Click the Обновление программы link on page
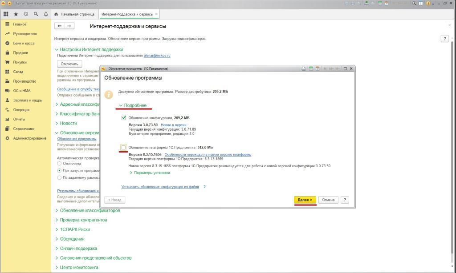Image resolution: width=456 pixels, height=273 pixels. (x=77, y=139)
